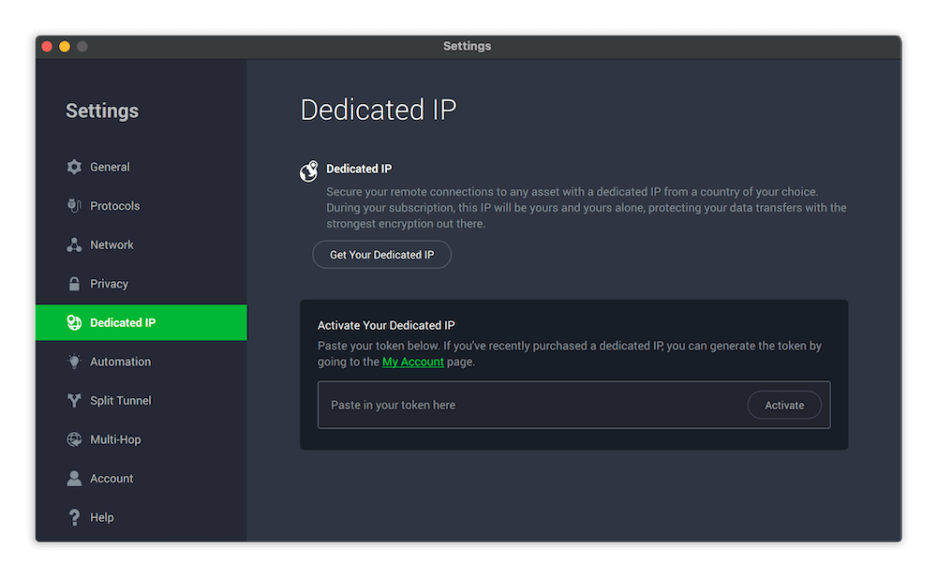Image resolution: width=937 pixels, height=577 pixels.
Task: Click the Privacy padlock icon
Action: point(74,284)
